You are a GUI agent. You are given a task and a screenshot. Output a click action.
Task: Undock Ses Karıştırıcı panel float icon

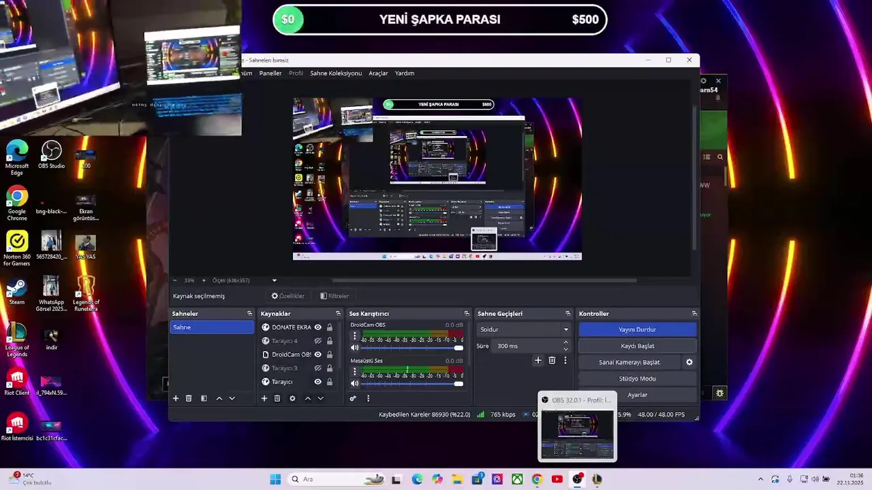(467, 314)
